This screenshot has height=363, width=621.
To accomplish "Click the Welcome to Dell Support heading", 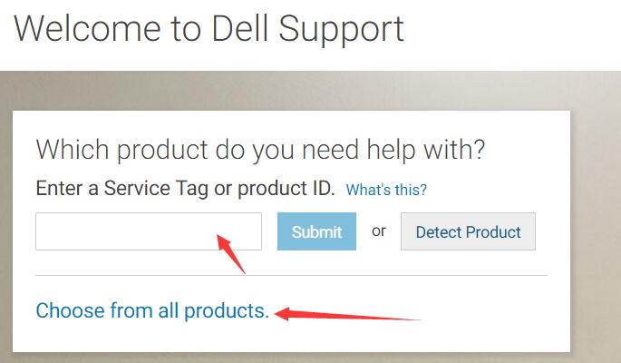I will [209, 29].
